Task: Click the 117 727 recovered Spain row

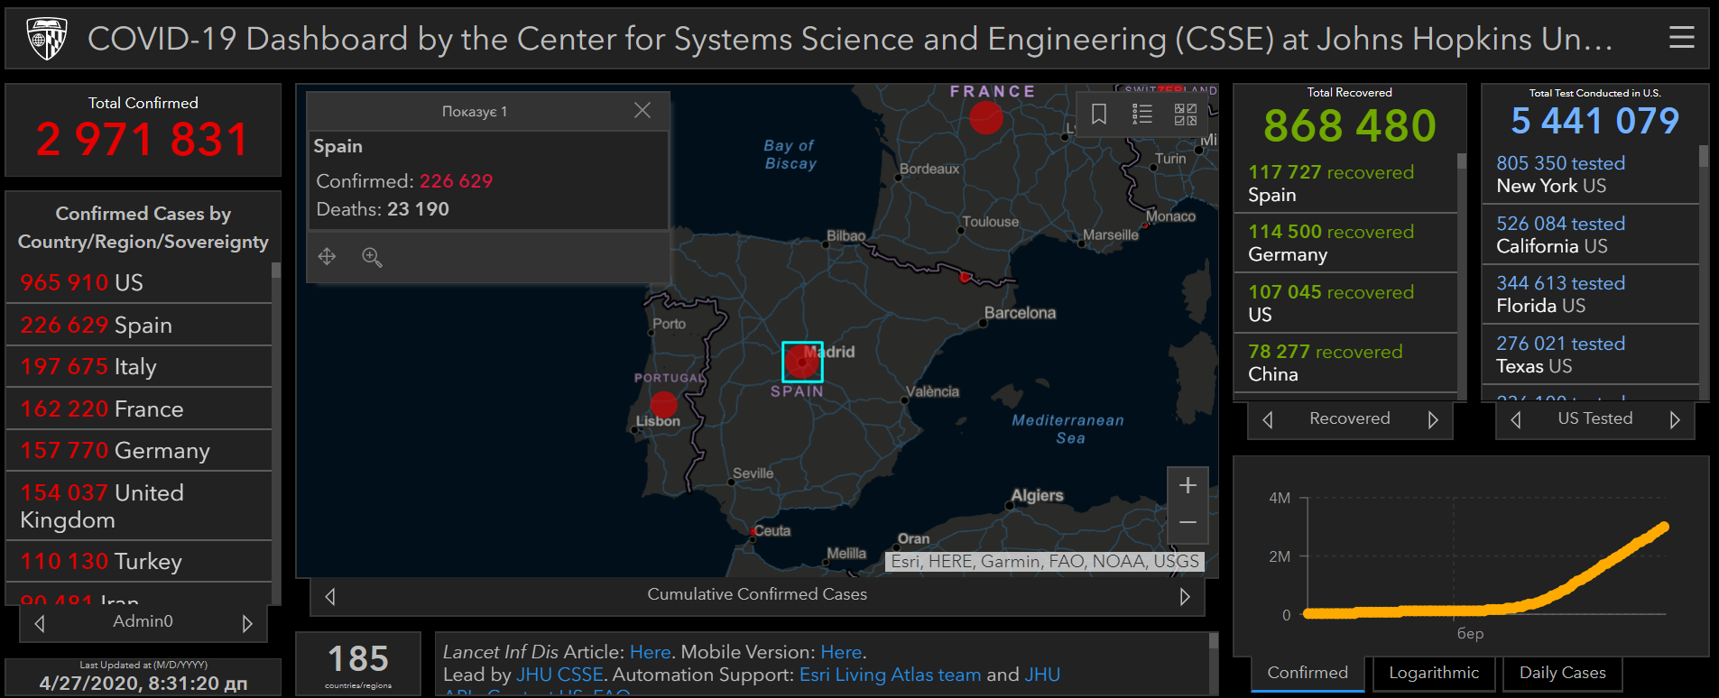Action: (x=1345, y=183)
